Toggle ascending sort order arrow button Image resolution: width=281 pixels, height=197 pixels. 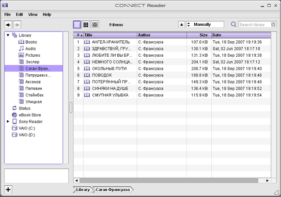[182, 24]
